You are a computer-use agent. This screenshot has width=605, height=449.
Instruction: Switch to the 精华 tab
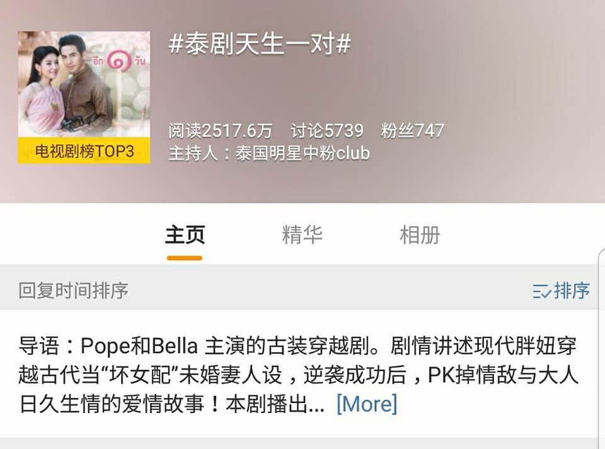(302, 235)
